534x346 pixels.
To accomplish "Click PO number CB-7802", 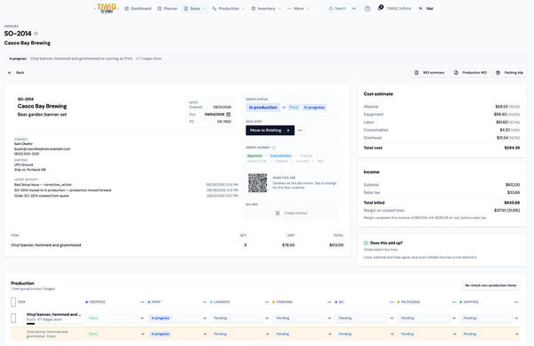I will (x=224, y=122).
